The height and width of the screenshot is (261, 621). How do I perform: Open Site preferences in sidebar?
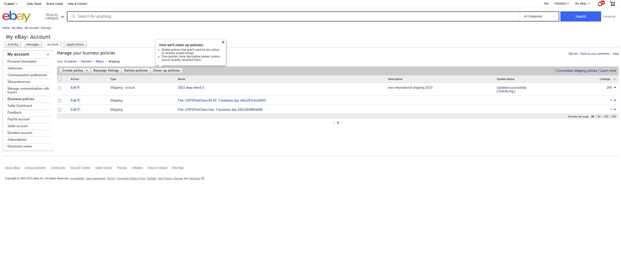pos(19,82)
